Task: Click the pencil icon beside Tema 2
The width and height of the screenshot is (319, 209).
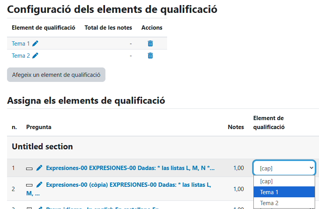Action: tap(36, 56)
